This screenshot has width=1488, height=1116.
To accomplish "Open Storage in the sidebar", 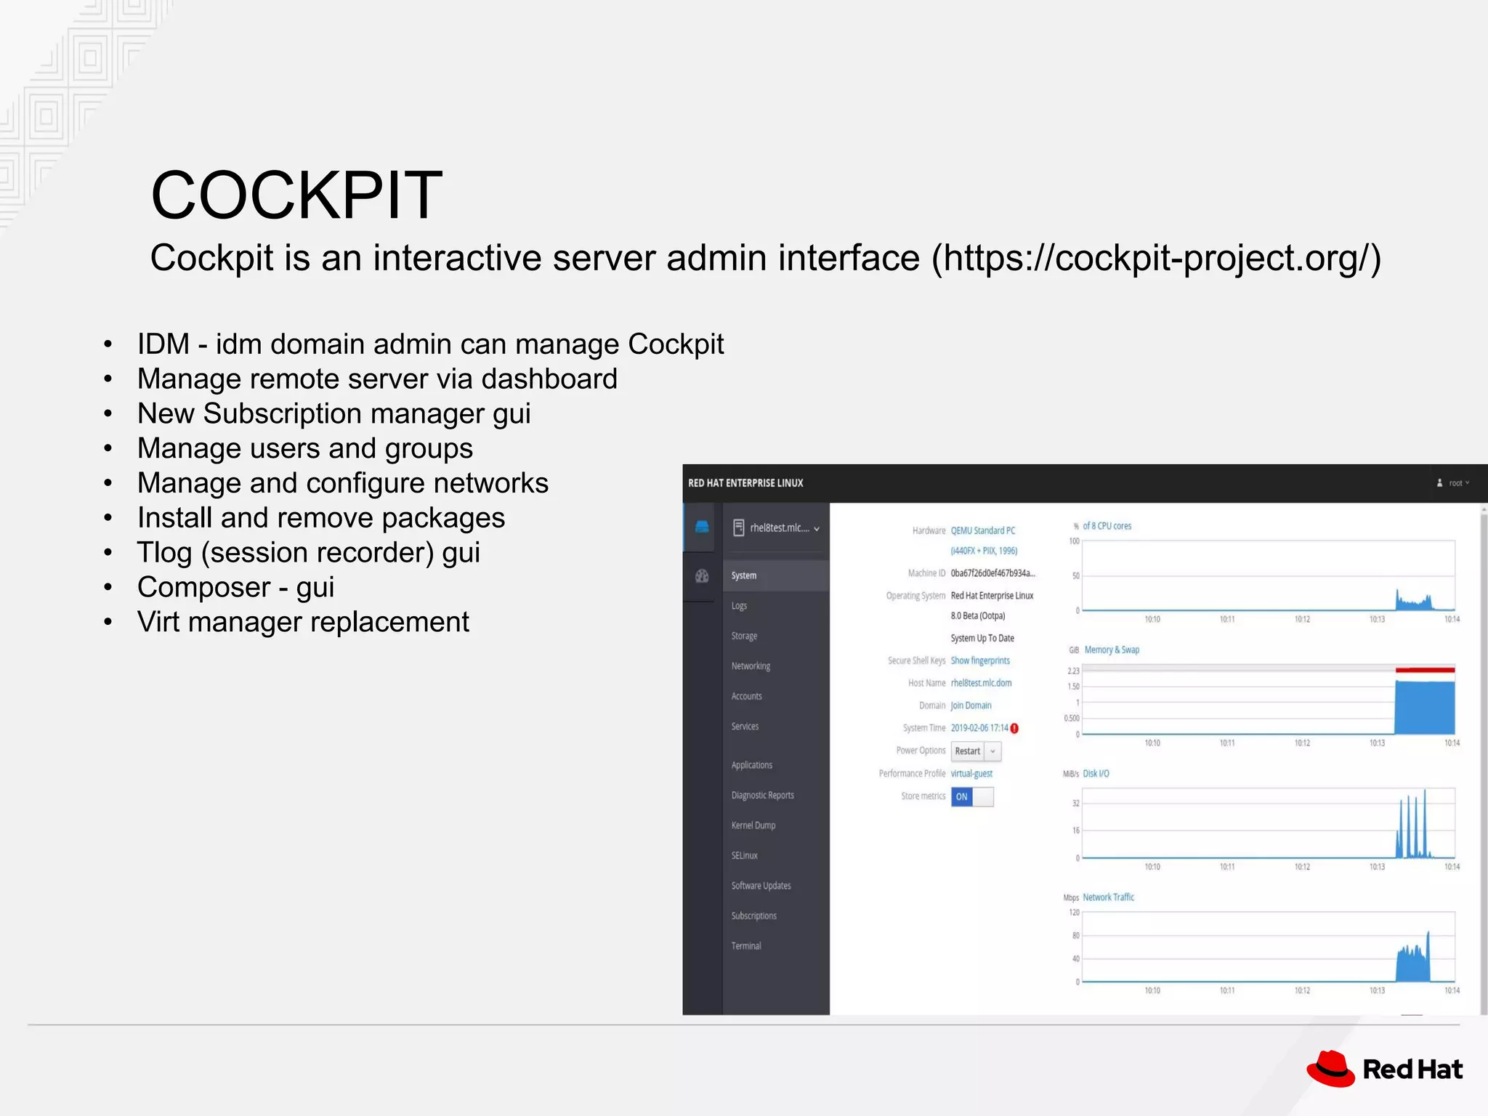I will 776,636.
